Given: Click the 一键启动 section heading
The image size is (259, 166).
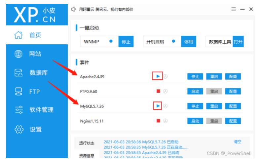Looking at the screenshot, I should click(89, 28).
